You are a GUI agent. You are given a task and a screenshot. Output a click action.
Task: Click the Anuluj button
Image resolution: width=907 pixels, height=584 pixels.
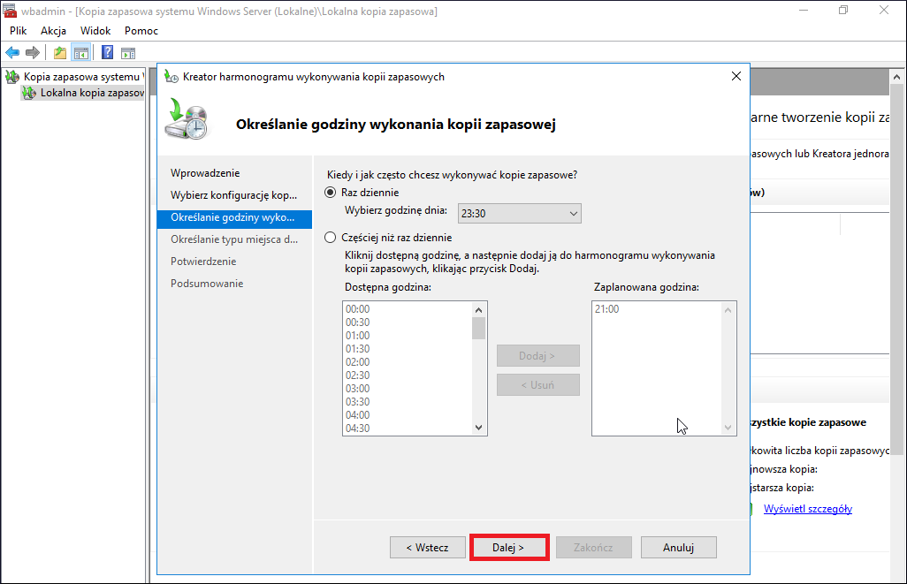[x=679, y=548]
